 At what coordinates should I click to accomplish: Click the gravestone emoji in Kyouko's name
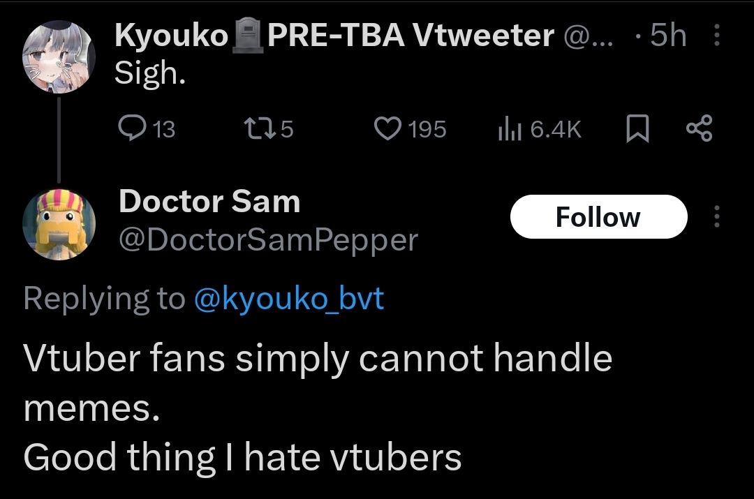(x=248, y=35)
